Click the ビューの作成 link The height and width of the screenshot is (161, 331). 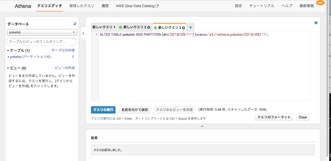65,68
